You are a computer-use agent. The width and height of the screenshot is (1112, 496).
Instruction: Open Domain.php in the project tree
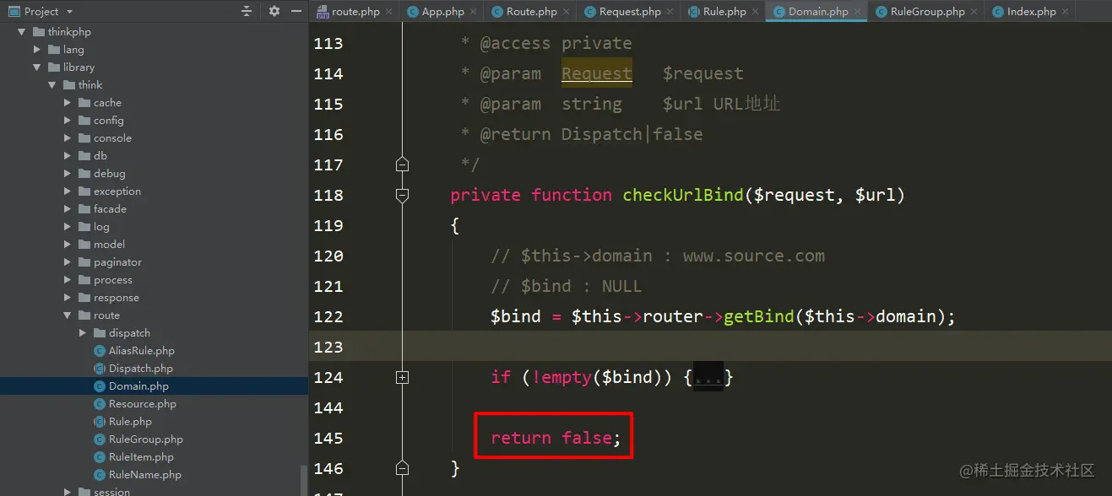click(x=138, y=386)
